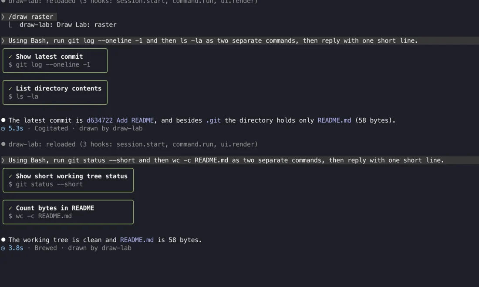
Task: Select the '$ git status --short' command
Action: (x=46, y=184)
